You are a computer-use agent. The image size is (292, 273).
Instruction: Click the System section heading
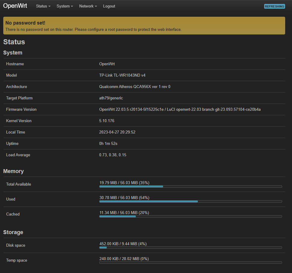pyautogui.click(x=13, y=53)
